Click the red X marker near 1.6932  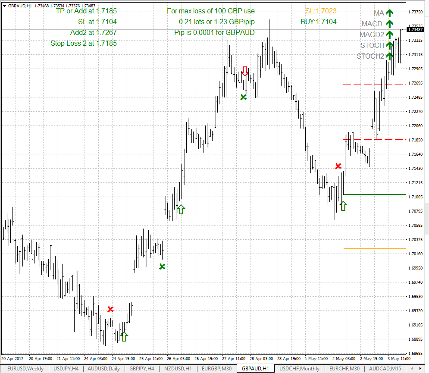[x=111, y=309]
